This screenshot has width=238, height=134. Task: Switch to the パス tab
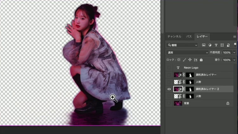point(189,37)
